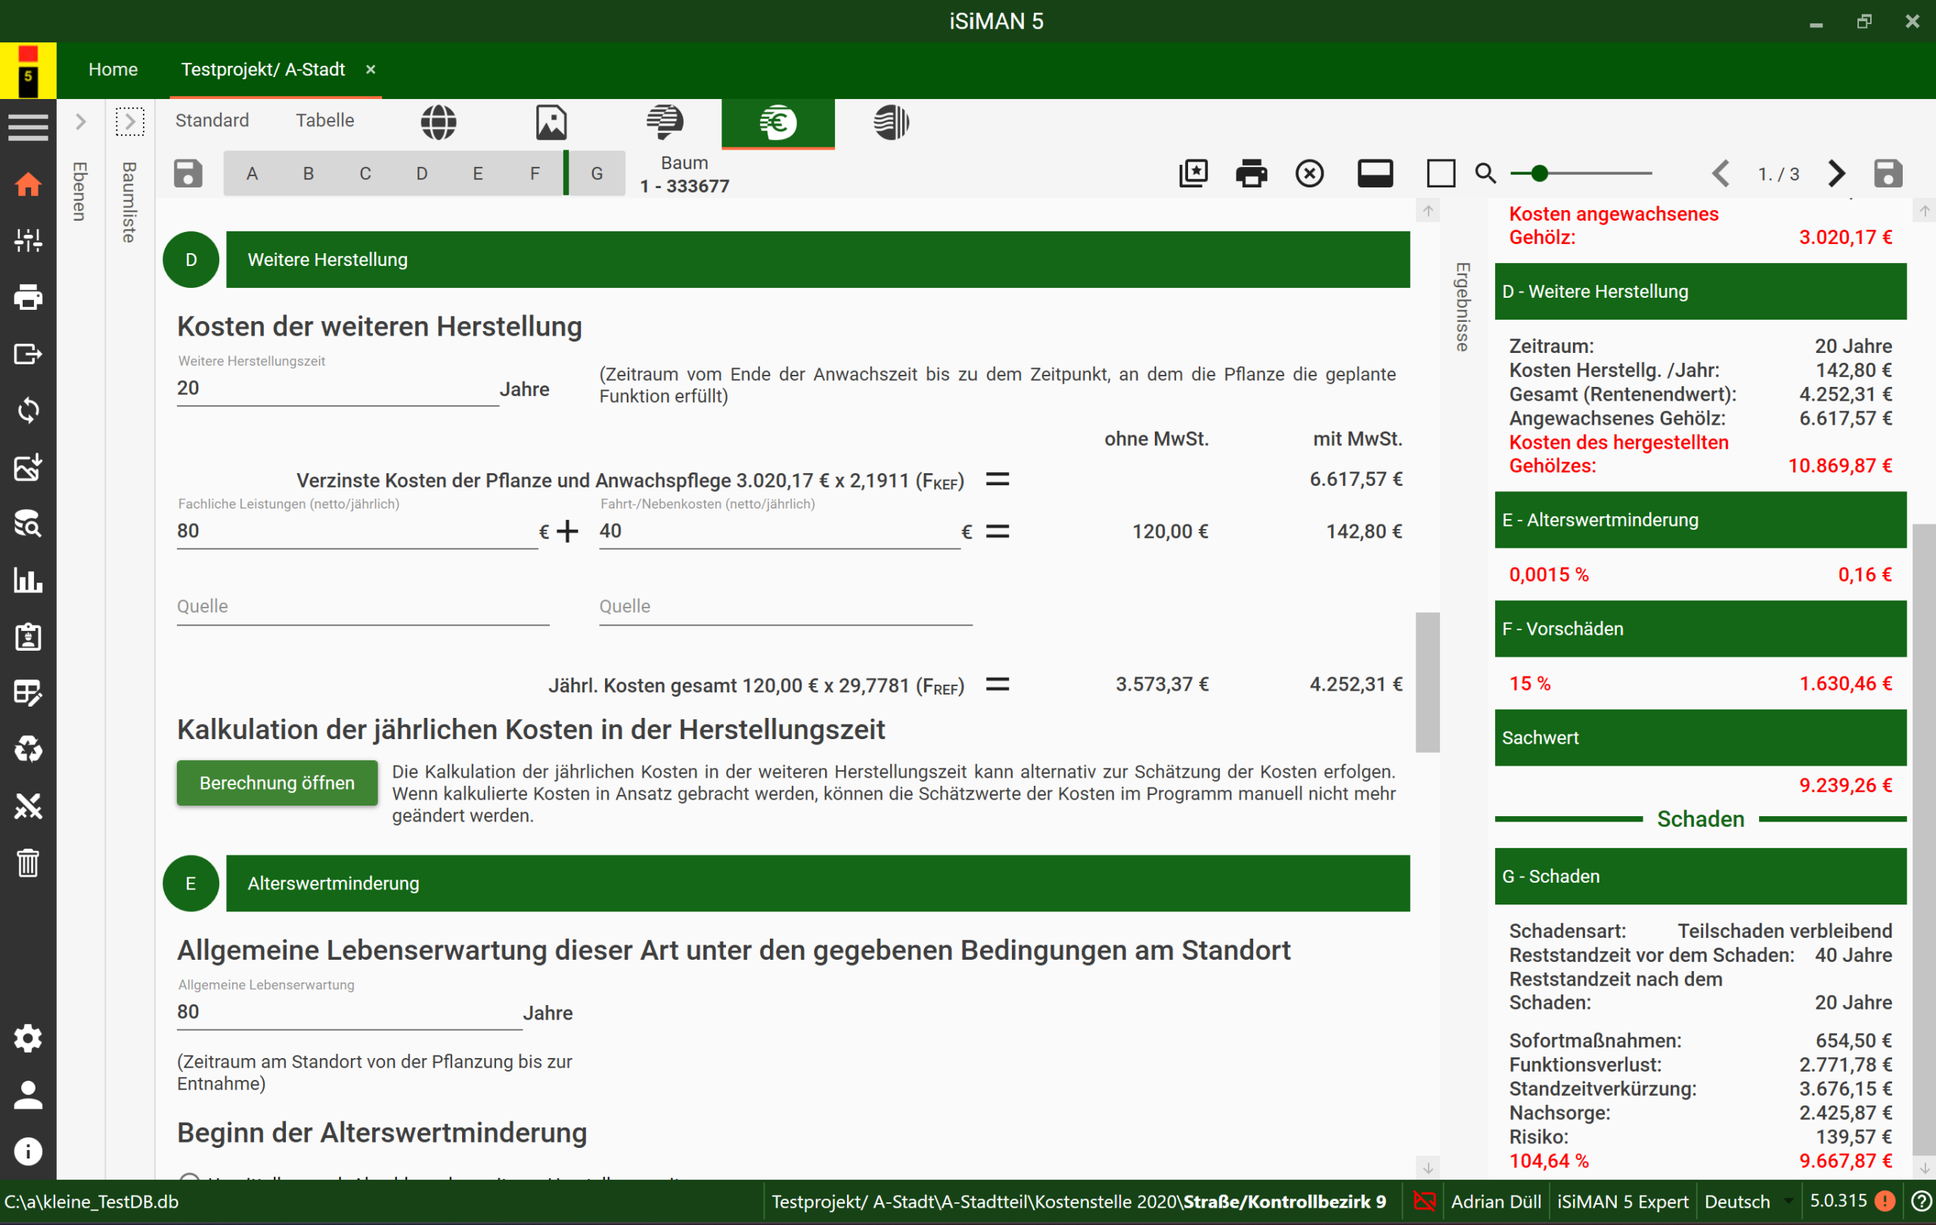Image resolution: width=1936 pixels, height=1225 pixels.
Task: Click the save icon next to section letters
Action: pos(188,174)
